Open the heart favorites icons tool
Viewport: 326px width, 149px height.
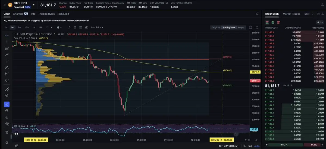pos(7,80)
